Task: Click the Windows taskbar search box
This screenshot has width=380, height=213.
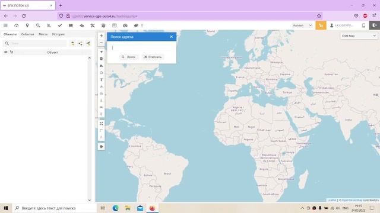Action: 55,208
